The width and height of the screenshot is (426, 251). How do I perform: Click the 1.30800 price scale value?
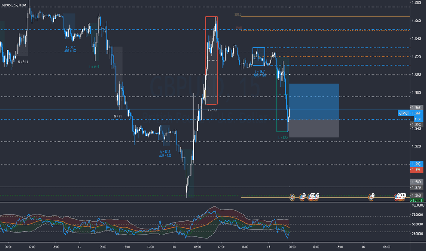(x=416, y=3)
